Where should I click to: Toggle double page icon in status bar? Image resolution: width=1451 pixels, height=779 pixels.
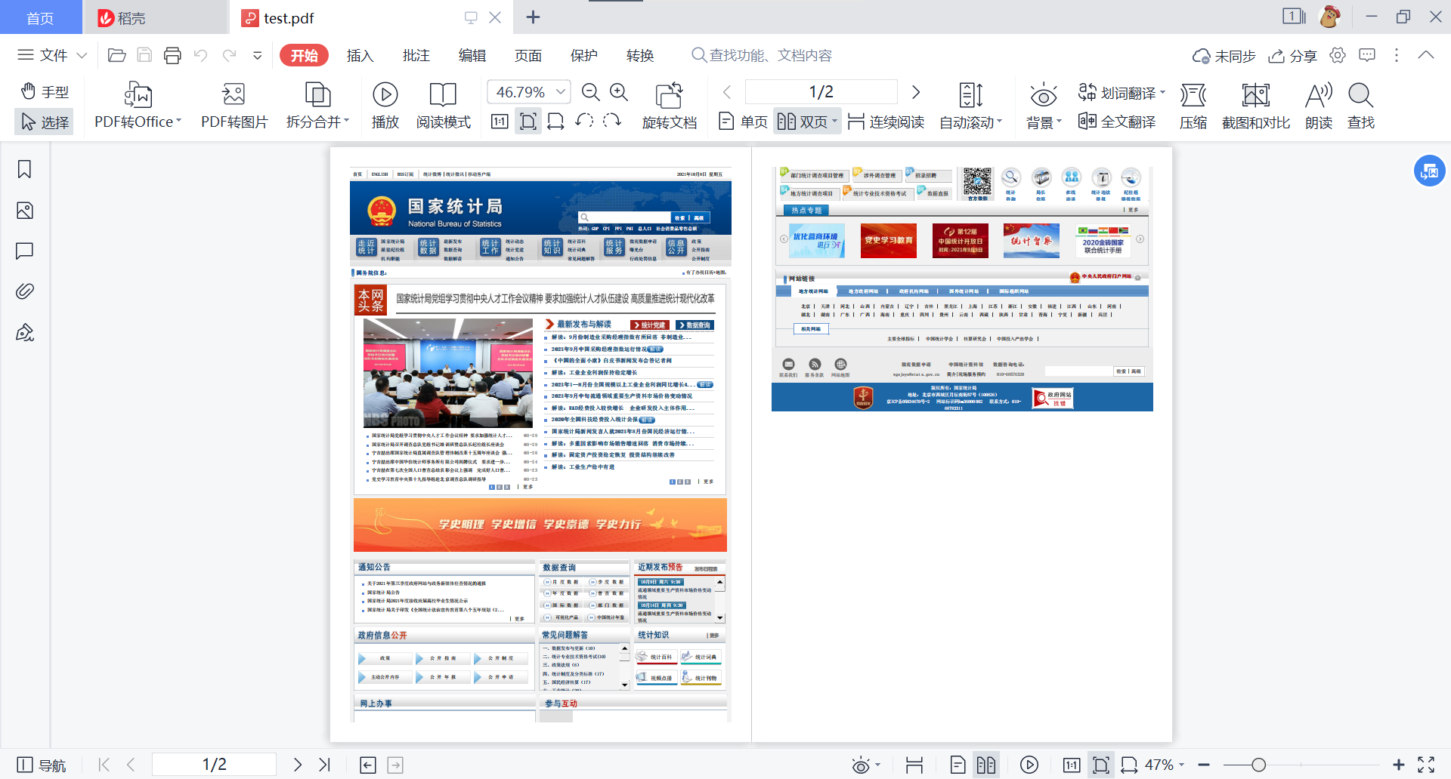click(986, 765)
